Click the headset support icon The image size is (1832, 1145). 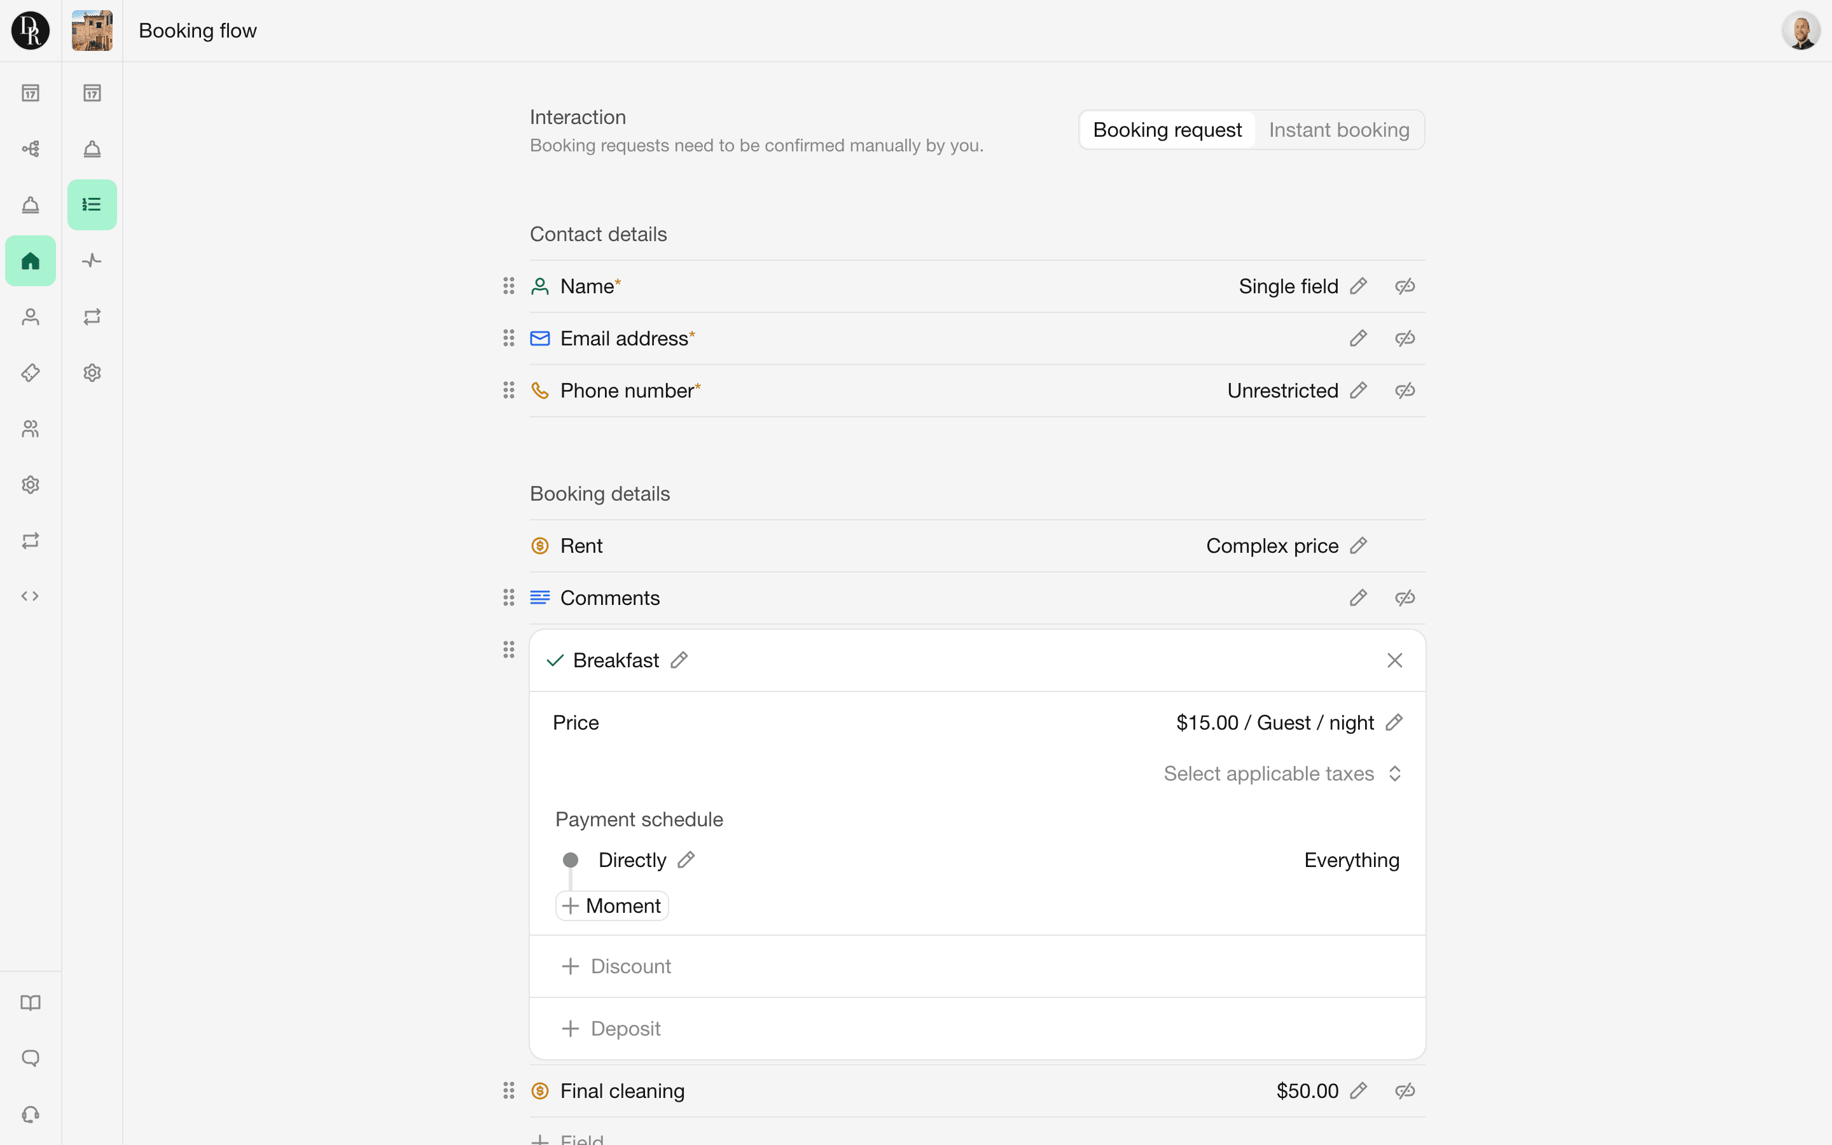(x=31, y=1114)
